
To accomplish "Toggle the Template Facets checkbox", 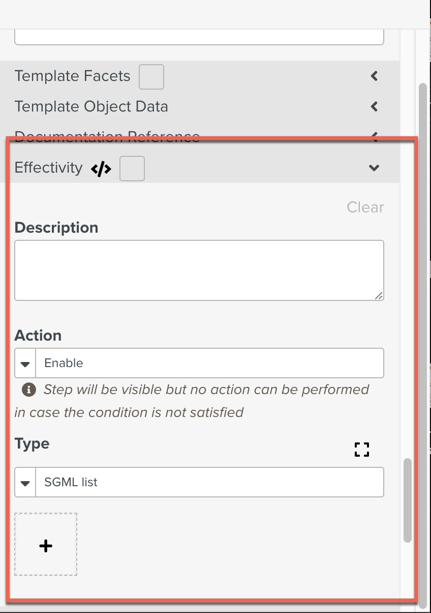I will click(151, 77).
